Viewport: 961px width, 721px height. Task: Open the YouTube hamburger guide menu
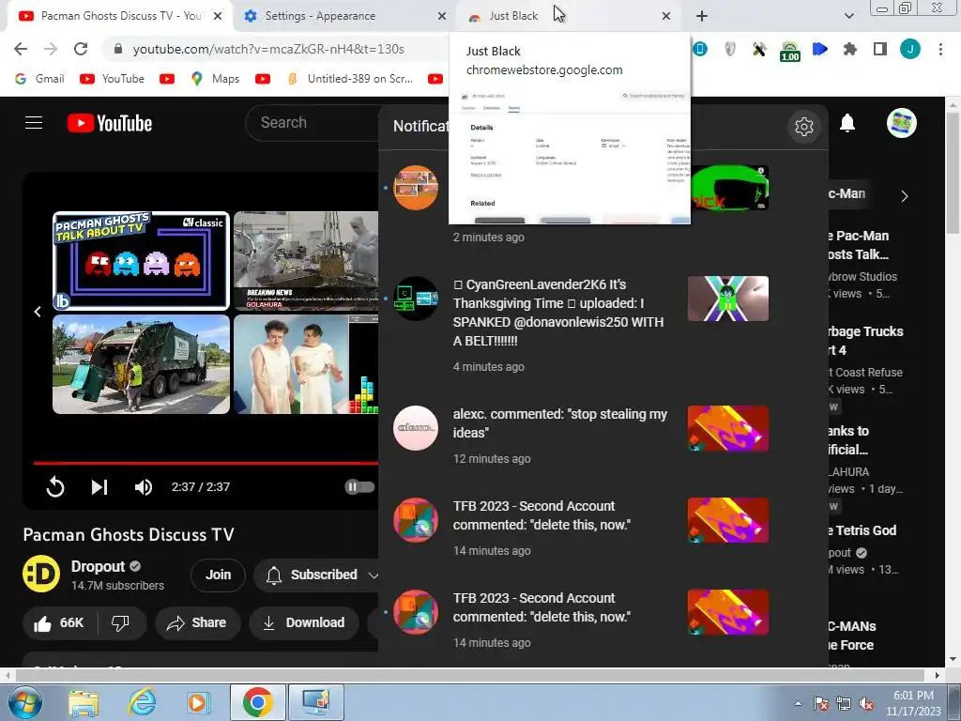coord(34,123)
